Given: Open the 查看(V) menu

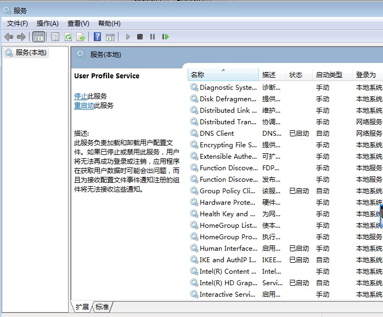Looking at the screenshot, I should pyautogui.click(x=78, y=24).
